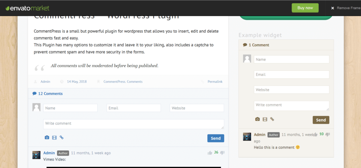The height and width of the screenshot is (168, 361).
Task: Click the speech bubble icon beside 1 Comment
Action: [x=245, y=45]
